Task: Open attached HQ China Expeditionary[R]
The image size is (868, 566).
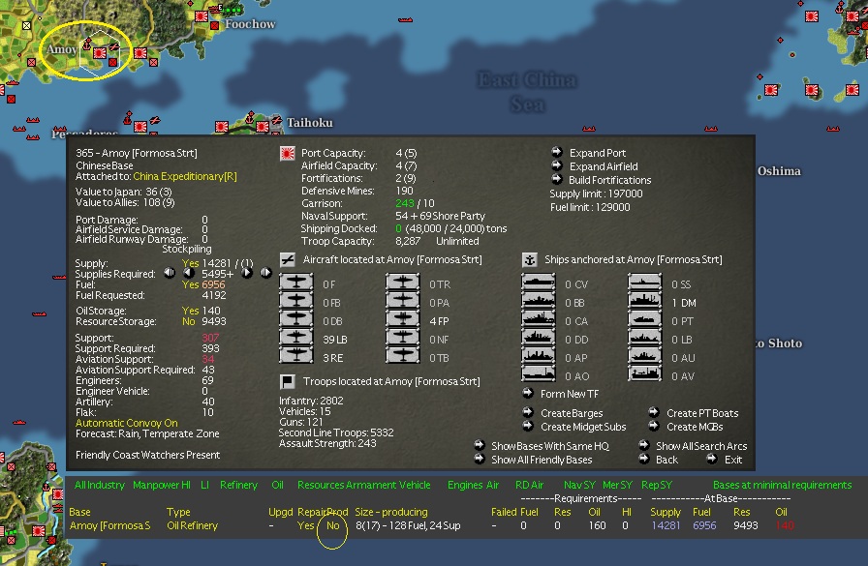Action: point(185,176)
